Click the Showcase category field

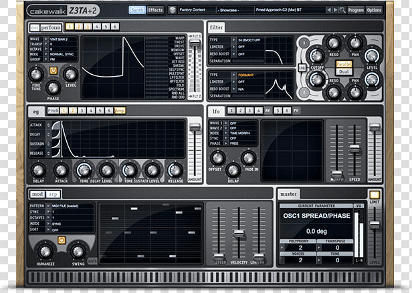point(235,10)
